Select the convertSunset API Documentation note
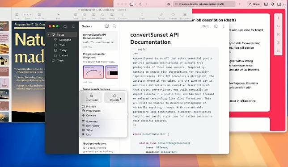This screenshot has width=288, height=167. click(x=99, y=41)
